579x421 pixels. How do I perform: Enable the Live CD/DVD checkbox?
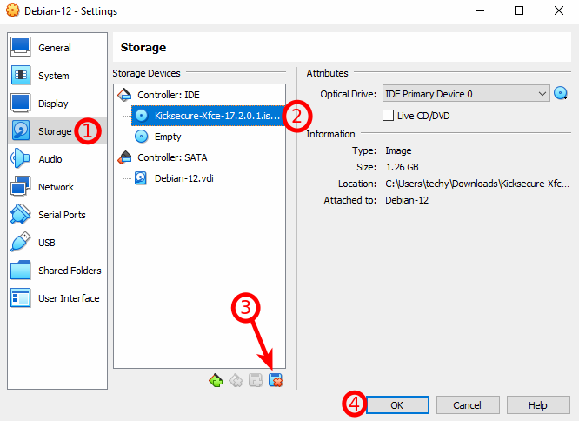coord(389,116)
